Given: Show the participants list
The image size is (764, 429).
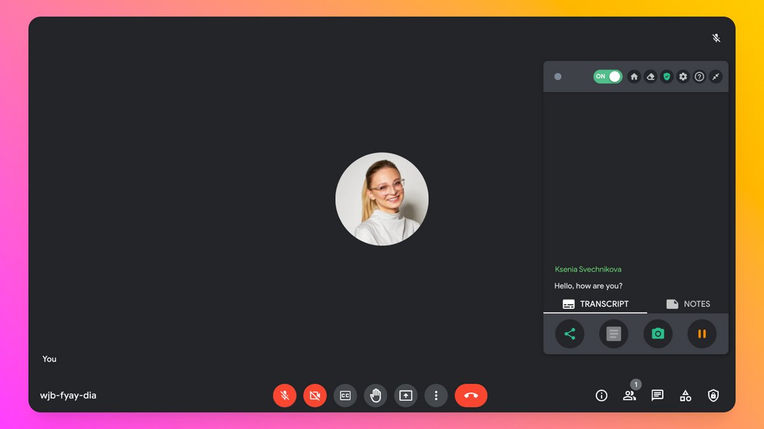Looking at the screenshot, I should (x=629, y=395).
